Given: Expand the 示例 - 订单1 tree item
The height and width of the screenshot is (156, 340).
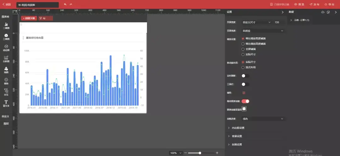Looking at the screenshot, I should (x=292, y=20).
